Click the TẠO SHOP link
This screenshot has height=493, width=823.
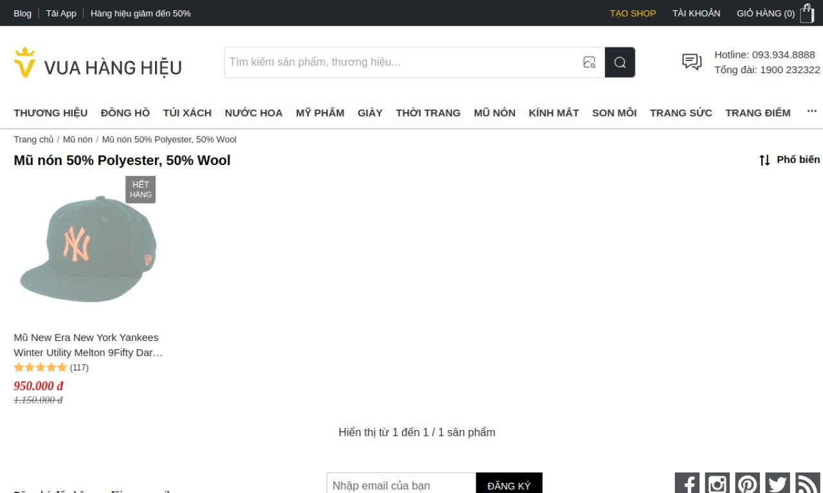point(633,13)
